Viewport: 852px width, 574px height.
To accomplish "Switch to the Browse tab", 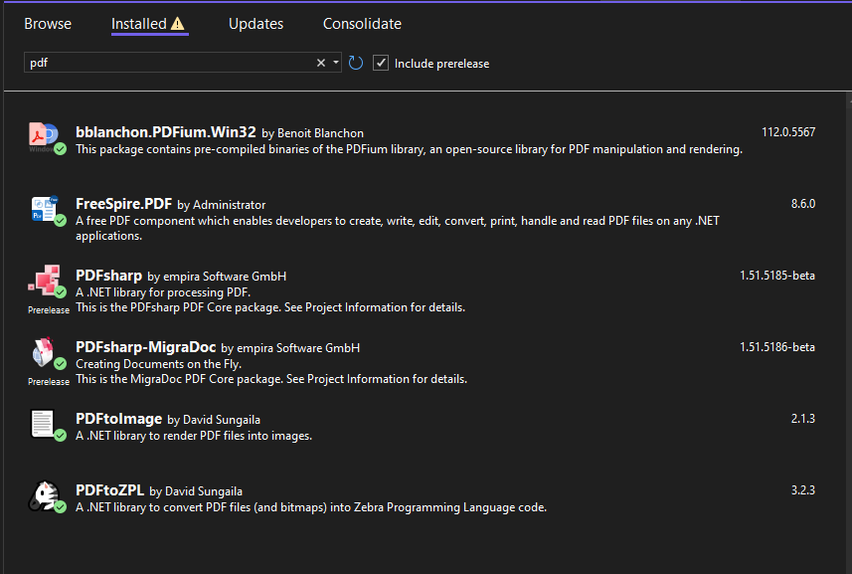I will [x=48, y=23].
